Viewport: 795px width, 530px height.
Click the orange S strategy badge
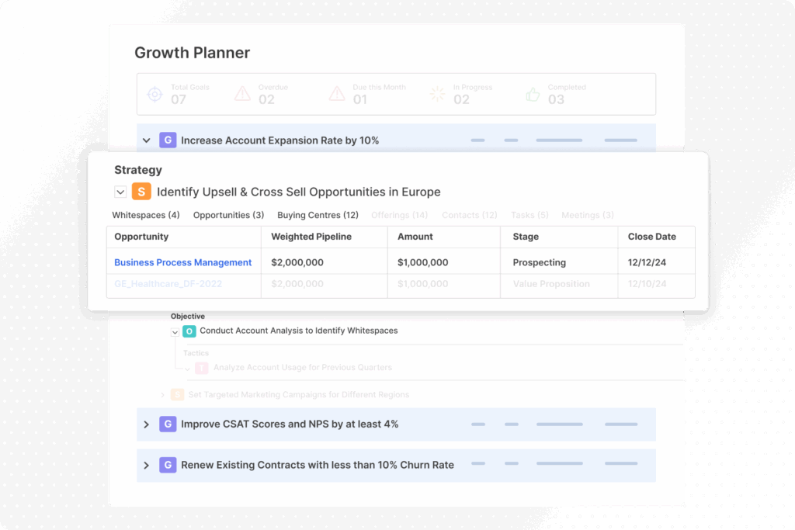tap(141, 192)
